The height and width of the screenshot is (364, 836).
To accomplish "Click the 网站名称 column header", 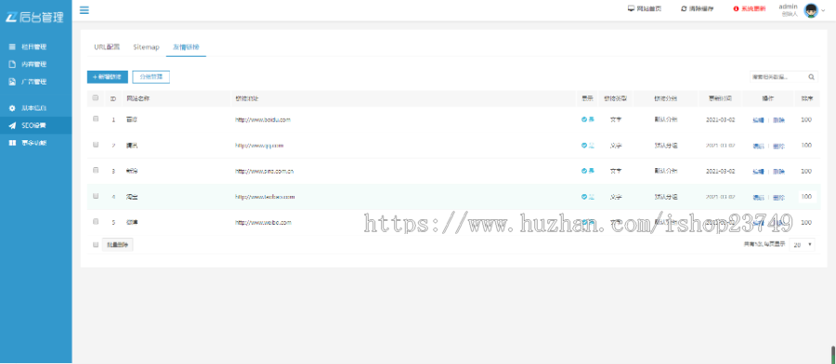I will coord(137,98).
